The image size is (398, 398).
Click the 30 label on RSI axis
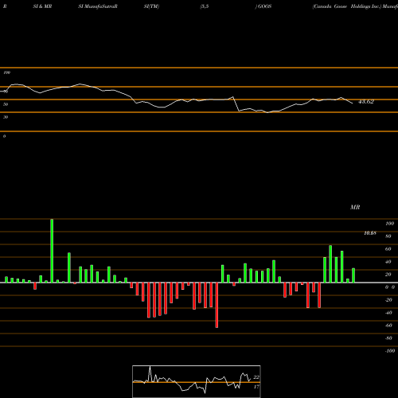[x=6, y=117]
